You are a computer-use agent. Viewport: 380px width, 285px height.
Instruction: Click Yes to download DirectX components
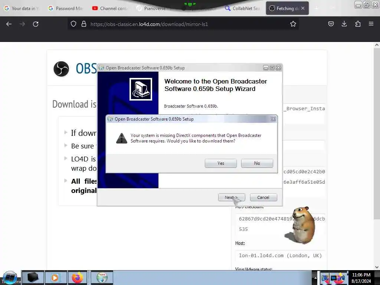tap(220, 163)
